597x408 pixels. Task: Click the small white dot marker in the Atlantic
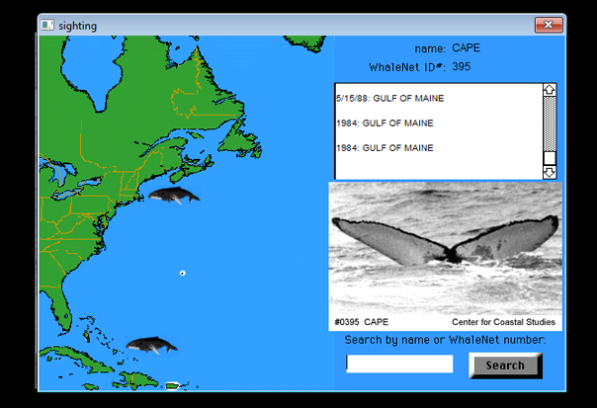point(182,272)
